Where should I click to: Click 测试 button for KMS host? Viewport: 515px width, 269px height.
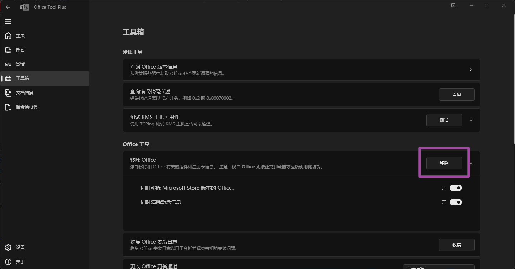(x=444, y=120)
